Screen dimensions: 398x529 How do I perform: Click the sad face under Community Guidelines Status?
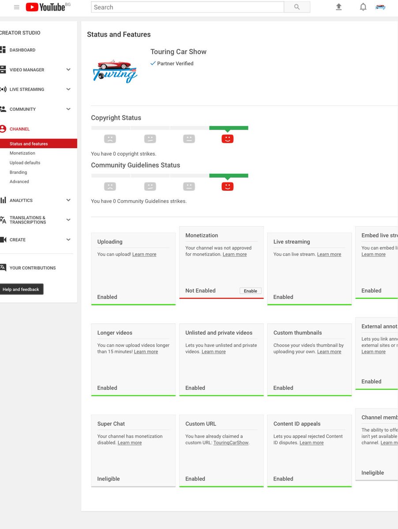click(110, 186)
